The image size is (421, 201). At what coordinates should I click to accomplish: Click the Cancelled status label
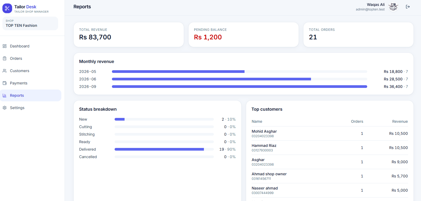[88, 157]
